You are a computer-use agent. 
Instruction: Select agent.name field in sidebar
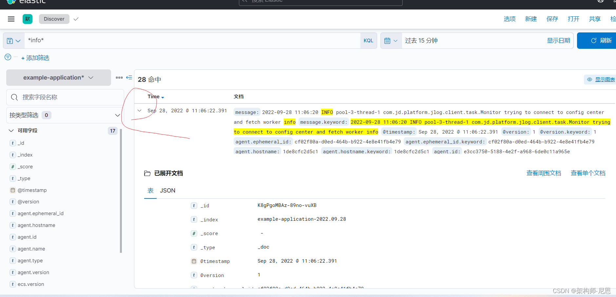[x=31, y=249]
